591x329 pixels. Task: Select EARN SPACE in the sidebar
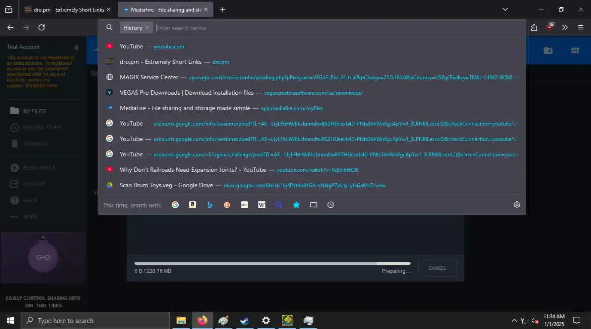[x=33, y=167]
